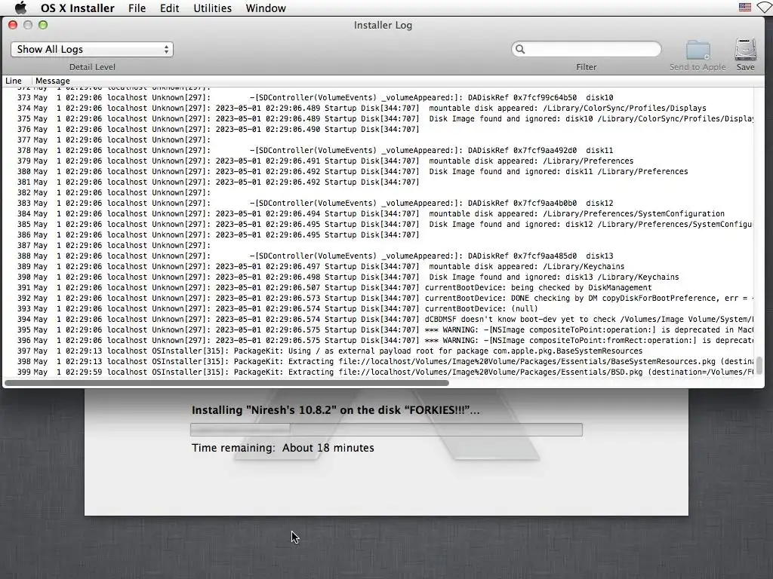This screenshot has width=773, height=579.
Task: Select log line 378 mentioning disk11
Action: [379, 151]
